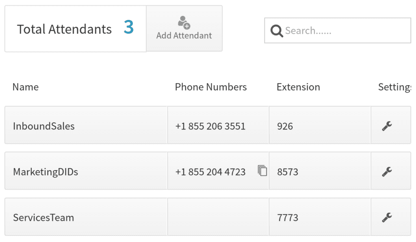Sort by the Extension column header
This screenshot has width=416, height=242.
(x=298, y=87)
